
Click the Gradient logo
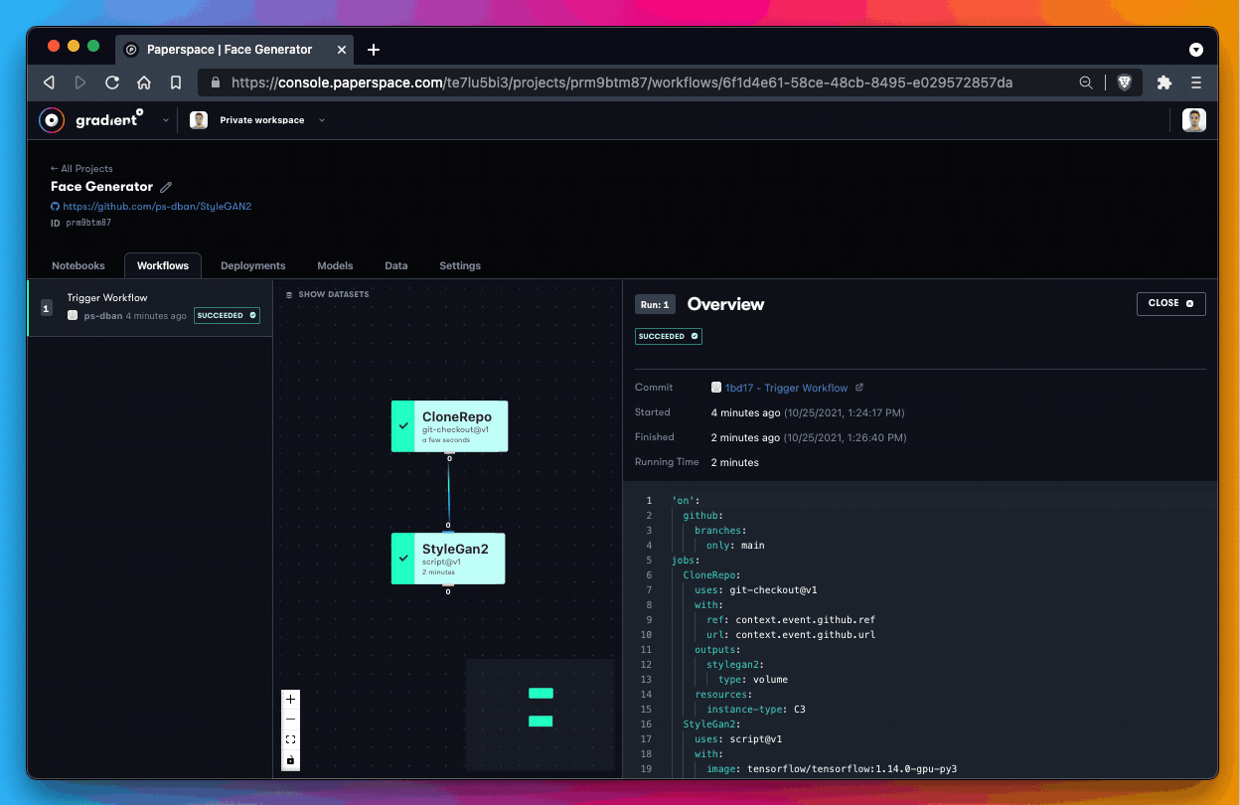point(91,120)
